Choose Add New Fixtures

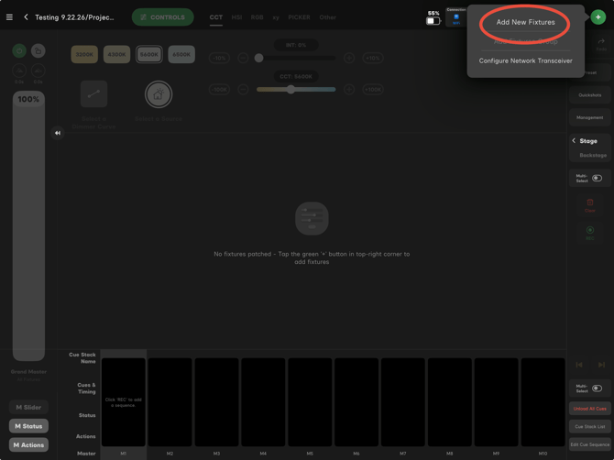click(x=525, y=22)
